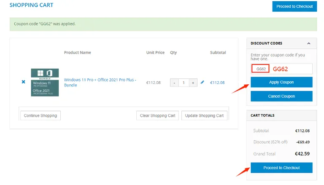Clear the shopping cart
The width and height of the screenshot is (324, 185).
pos(157,115)
